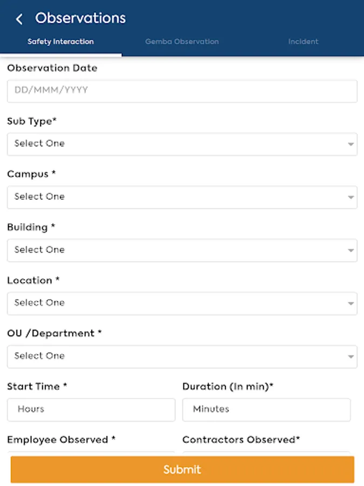Switch to the Safety Interaction tab
This screenshot has height=486, width=364.
(60, 42)
